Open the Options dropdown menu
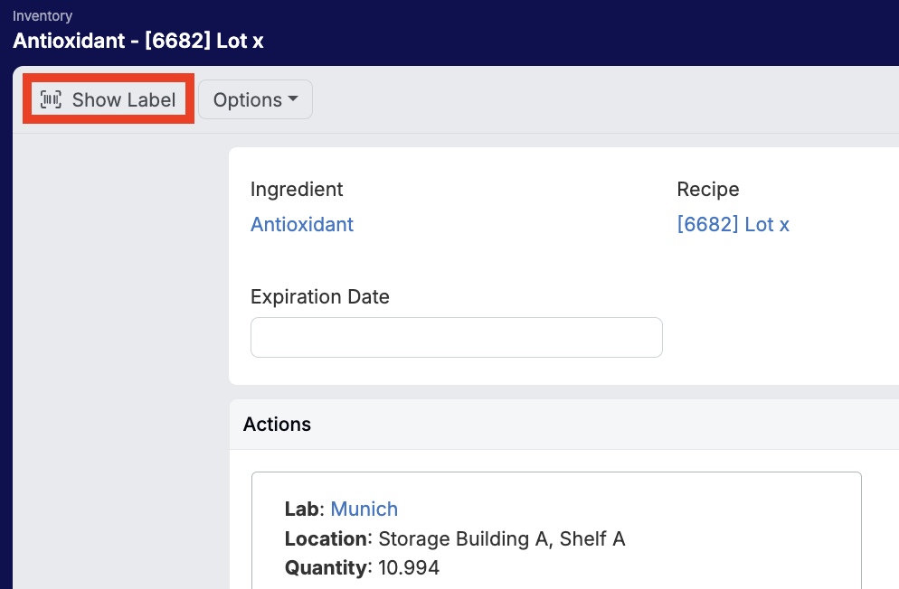This screenshot has height=589, width=899. pos(254,99)
